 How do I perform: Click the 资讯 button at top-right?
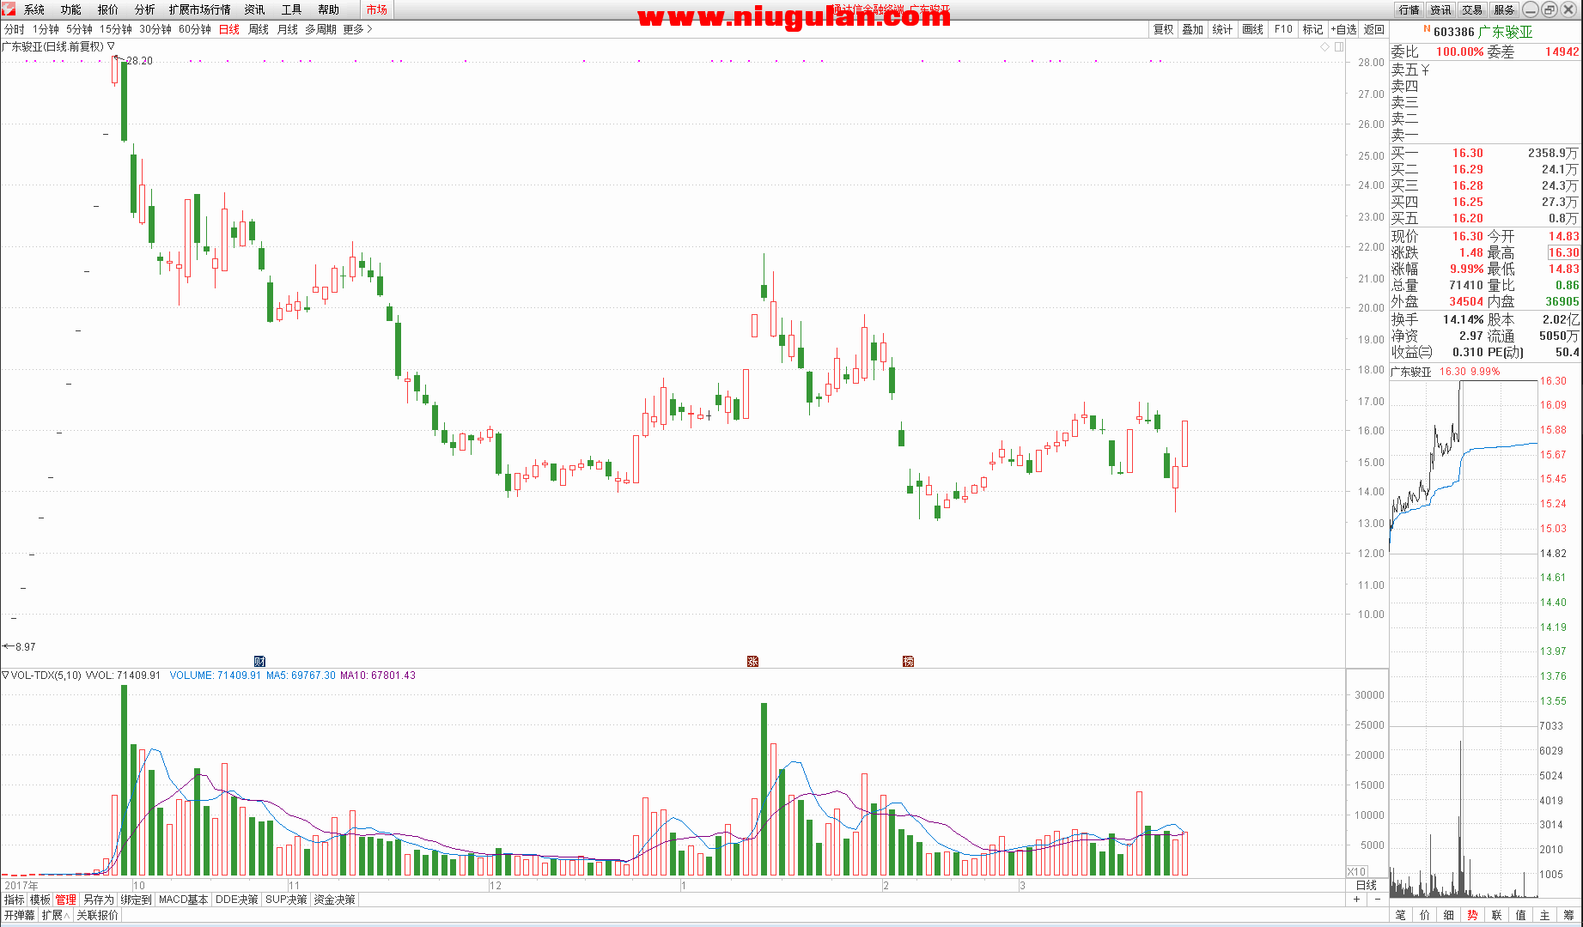coord(1440,9)
